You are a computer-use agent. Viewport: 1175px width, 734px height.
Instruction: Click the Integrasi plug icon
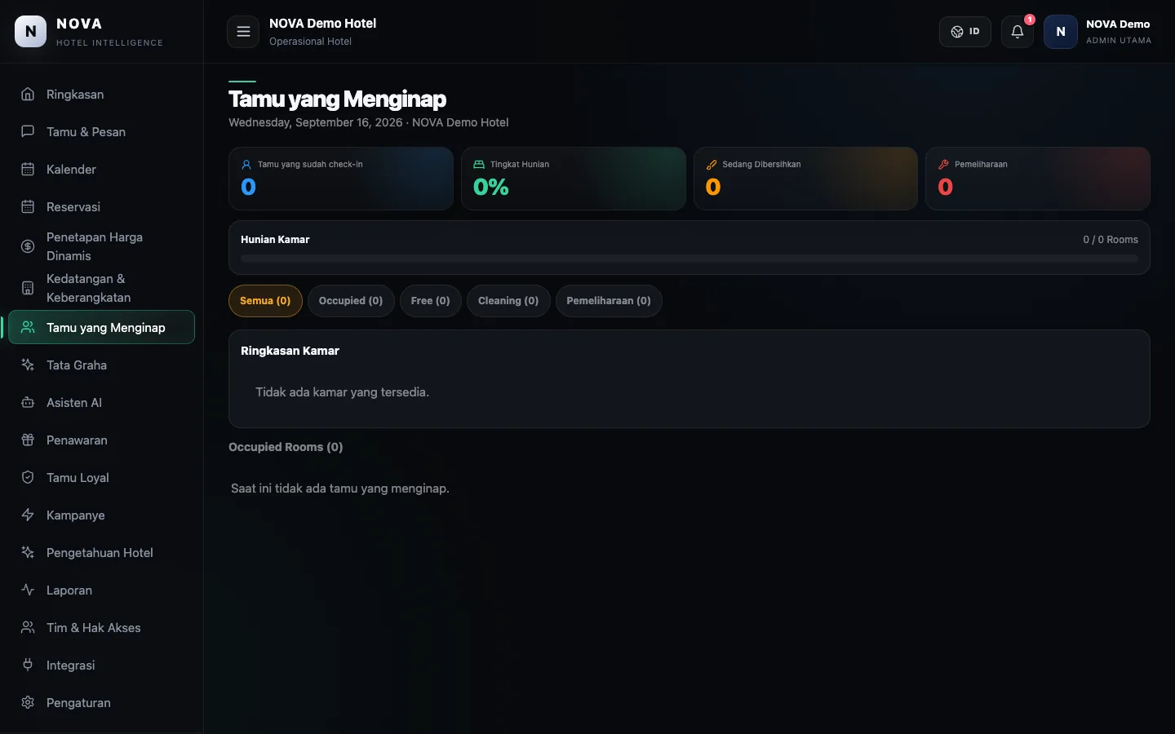(x=28, y=665)
